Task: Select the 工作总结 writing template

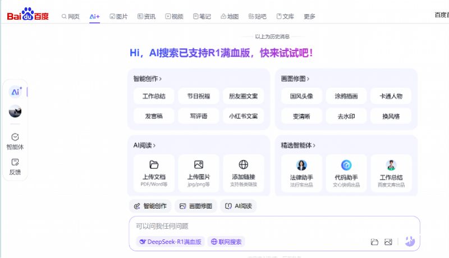Action: 154,96
